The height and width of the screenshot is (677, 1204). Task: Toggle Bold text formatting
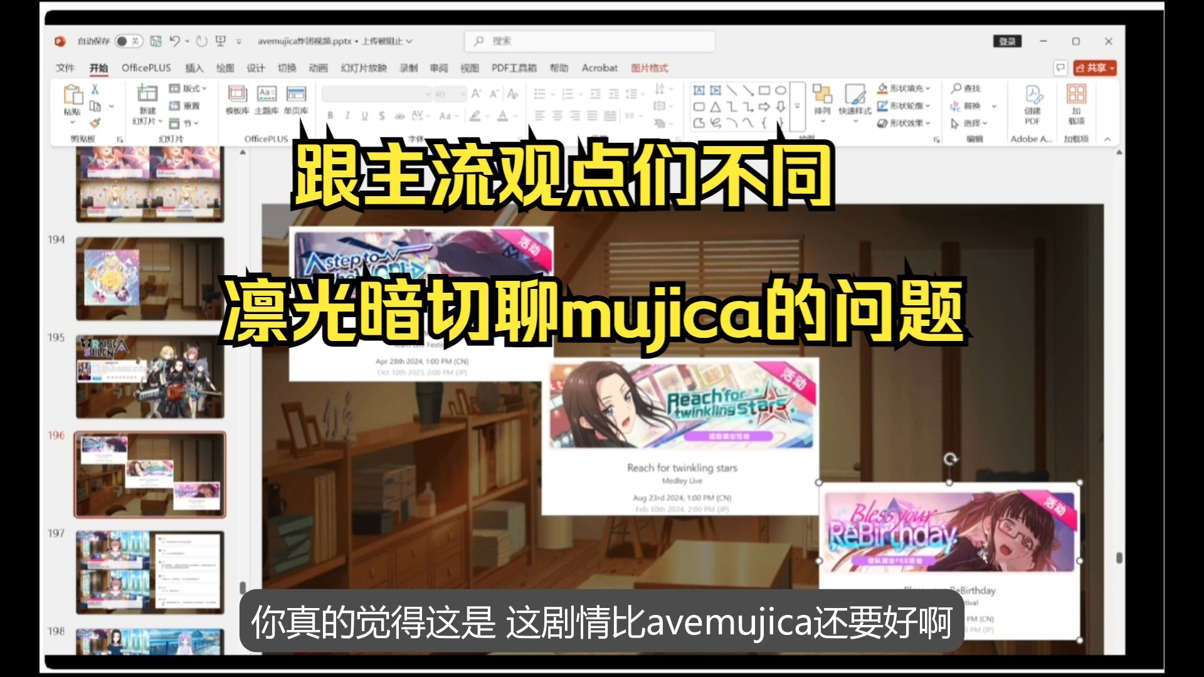pyautogui.click(x=330, y=116)
